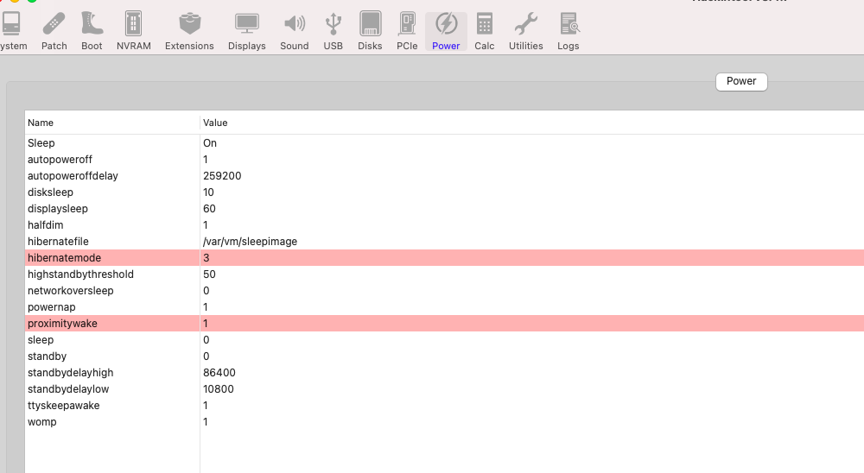Open the NVRAM section icon
This screenshot has width=864, height=473.
click(x=134, y=30)
